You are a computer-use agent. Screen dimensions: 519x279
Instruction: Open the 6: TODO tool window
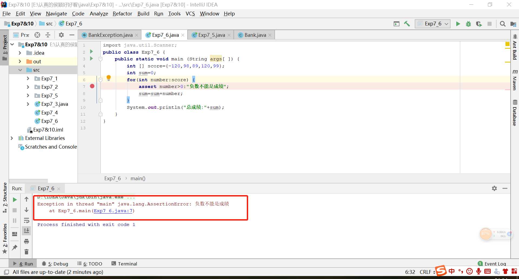pyautogui.click(x=89, y=264)
